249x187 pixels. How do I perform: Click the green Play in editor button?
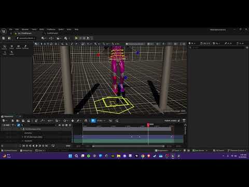pyautogui.click(x=76, y=38)
